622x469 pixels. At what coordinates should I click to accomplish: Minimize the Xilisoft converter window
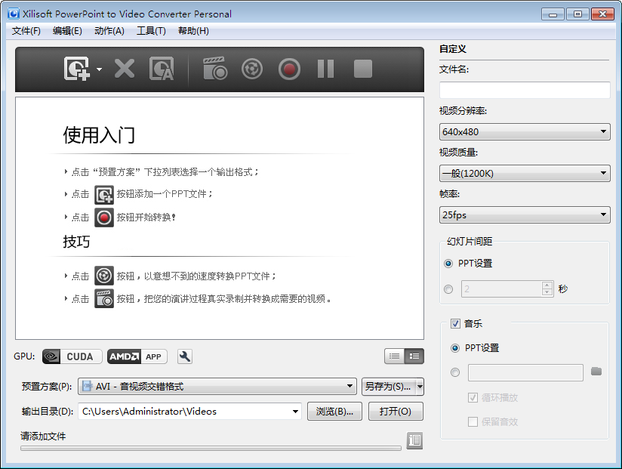pyautogui.click(x=553, y=14)
